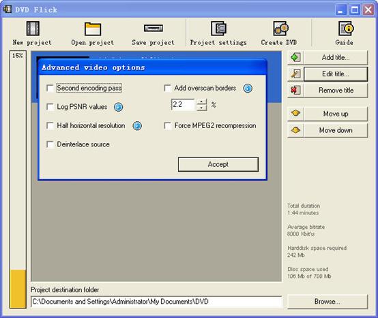Image resolution: width=378 pixels, height=318 pixels.
Task: Increase the overscan percentage with up arrow
Action: click(x=201, y=101)
